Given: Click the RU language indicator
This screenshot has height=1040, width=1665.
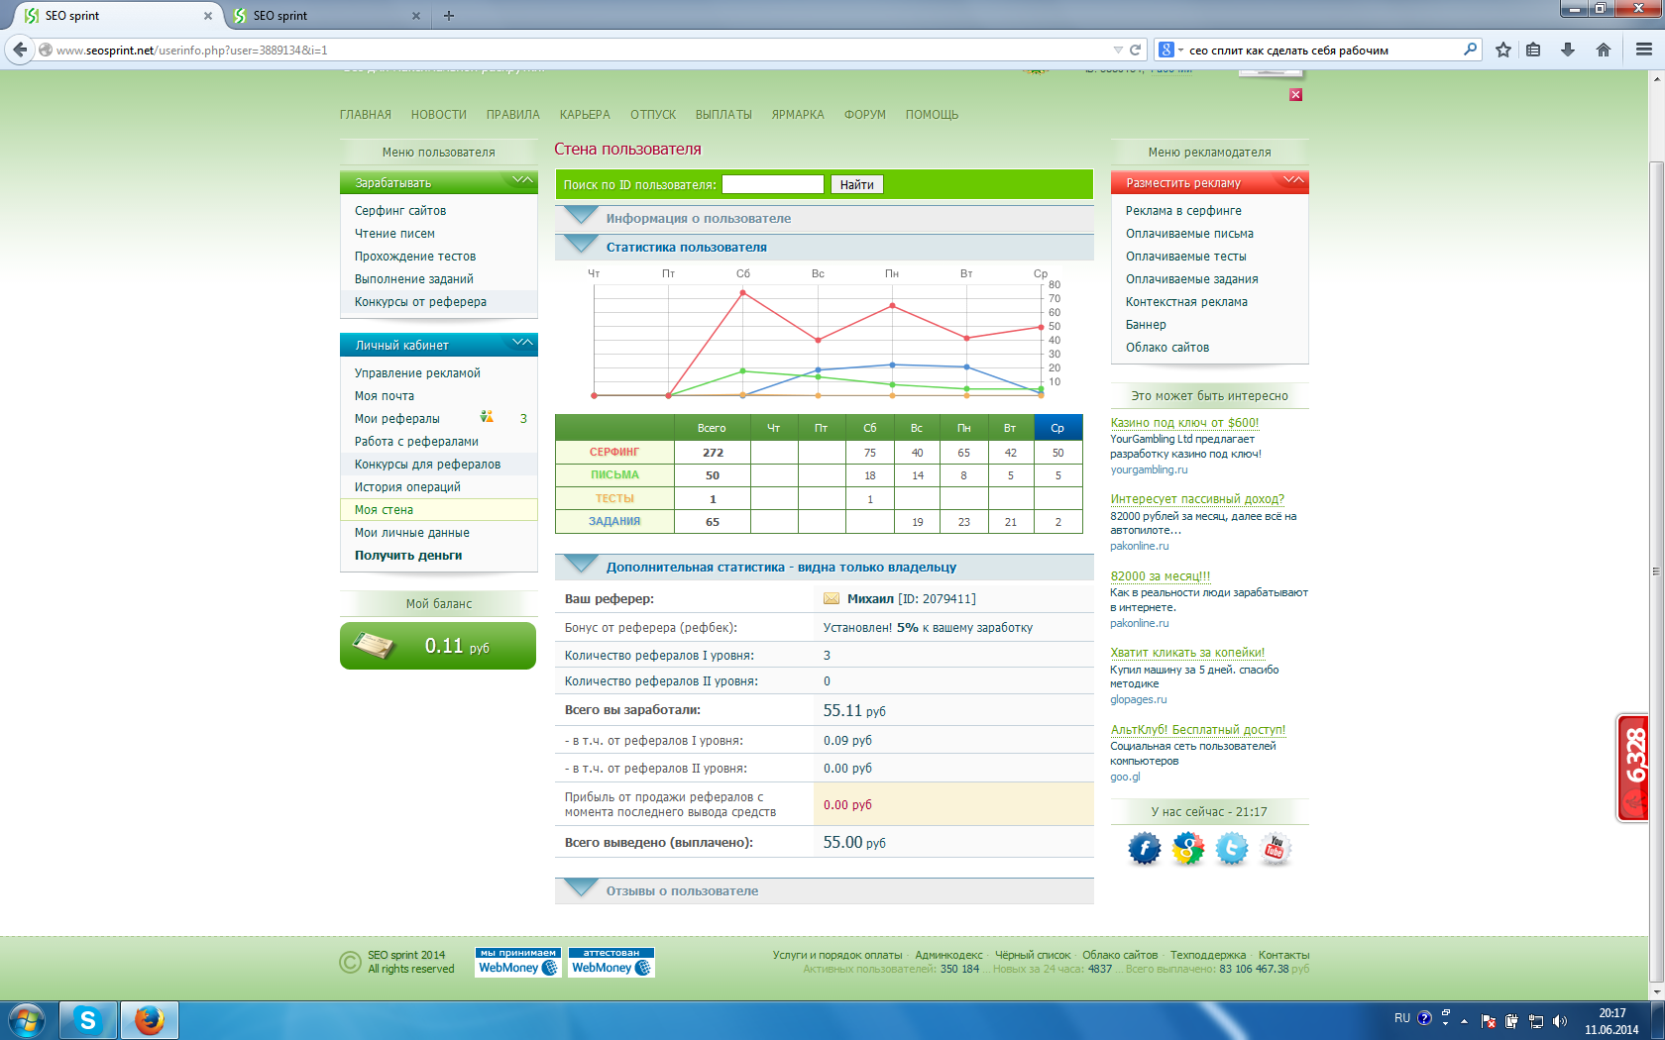Looking at the screenshot, I should coord(1401,1018).
